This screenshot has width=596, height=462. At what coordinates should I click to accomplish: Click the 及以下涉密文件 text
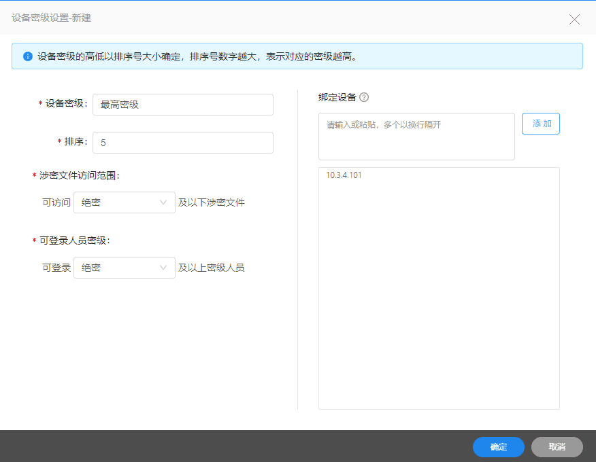(212, 202)
